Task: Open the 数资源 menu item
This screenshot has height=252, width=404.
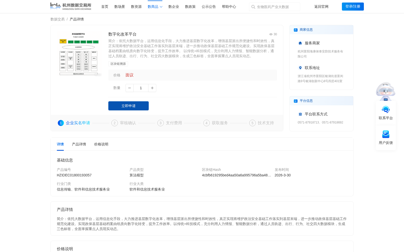Action: pos(136,7)
